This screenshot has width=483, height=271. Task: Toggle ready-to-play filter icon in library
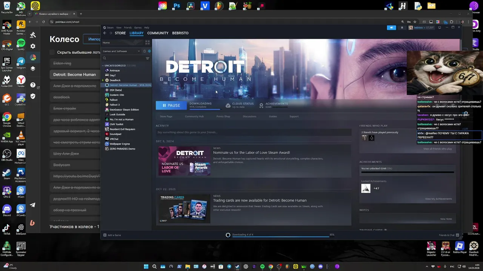149,51
